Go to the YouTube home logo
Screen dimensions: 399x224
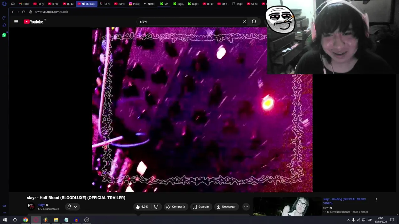point(33,21)
